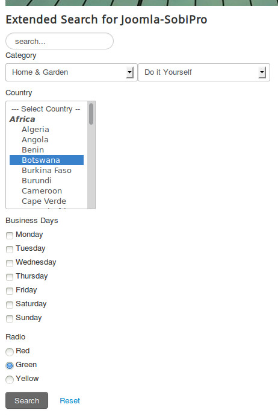
Task: Click the Search button
Action: (26, 400)
